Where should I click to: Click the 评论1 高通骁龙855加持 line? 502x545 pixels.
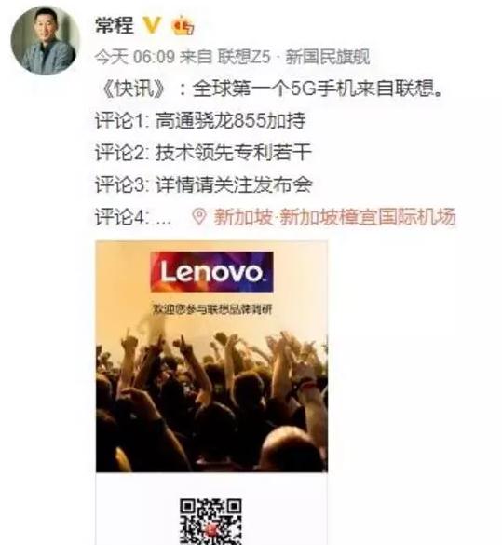(x=200, y=120)
